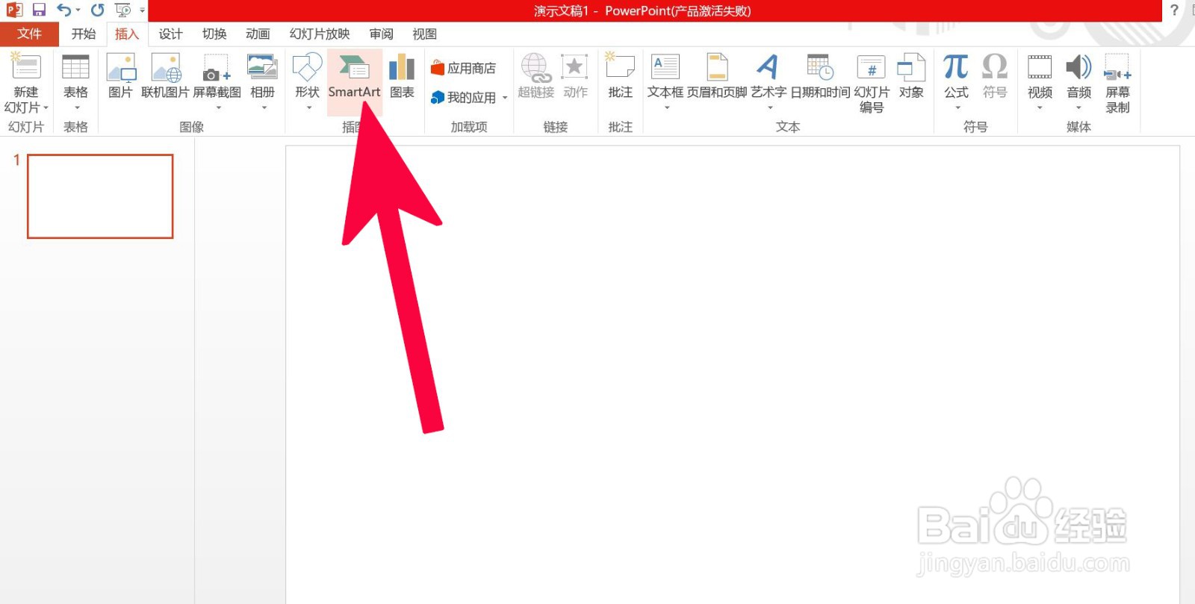1195x604 pixels.
Task: Open Header and Footer (页眉和页脚)
Action: tap(717, 67)
